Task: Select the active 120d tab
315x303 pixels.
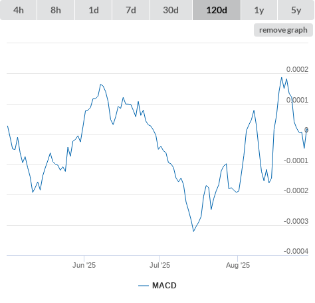Action: (x=217, y=10)
